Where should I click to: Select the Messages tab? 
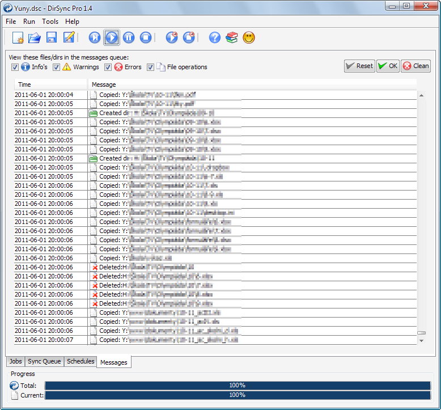[113, 362]
